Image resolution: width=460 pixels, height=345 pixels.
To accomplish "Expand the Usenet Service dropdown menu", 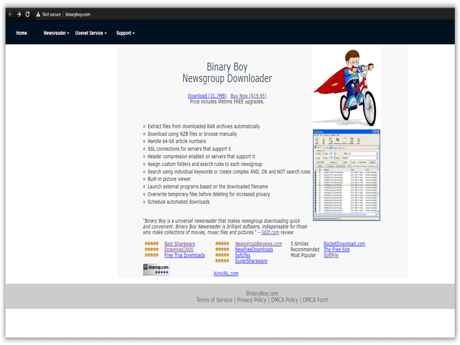I will 90,33.
